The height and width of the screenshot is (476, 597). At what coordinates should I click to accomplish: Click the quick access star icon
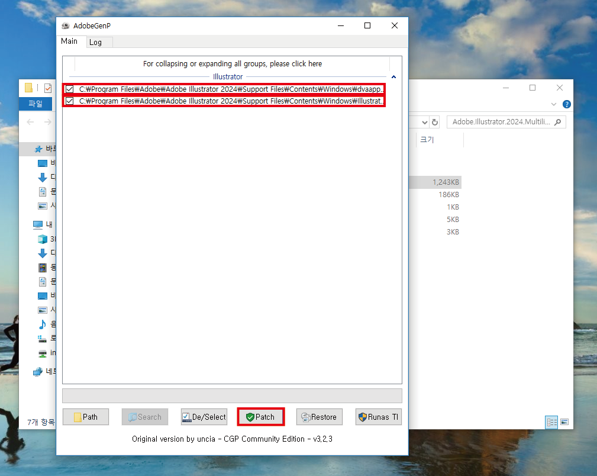(x=38, y=149)
